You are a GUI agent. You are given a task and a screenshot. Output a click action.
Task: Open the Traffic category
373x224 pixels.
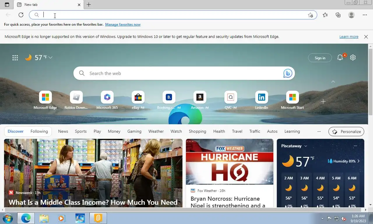coord(255,131)
